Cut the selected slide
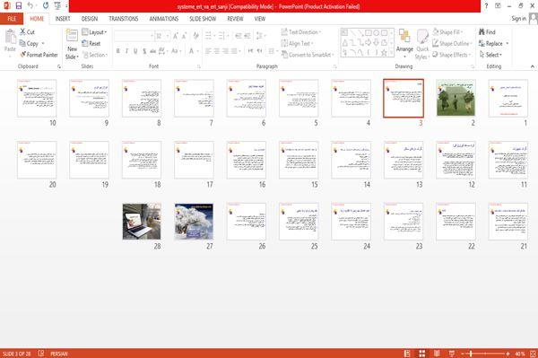Viewport: 538px width, 358px height. point(27,32)
